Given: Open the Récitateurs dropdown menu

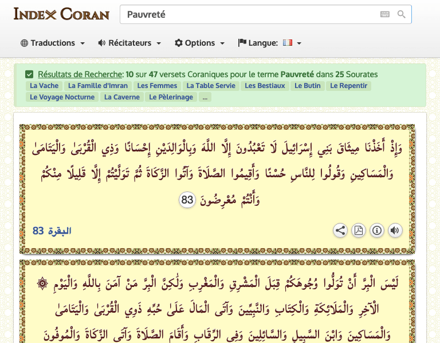Looking at the screenshot, I should pos(129,43).
